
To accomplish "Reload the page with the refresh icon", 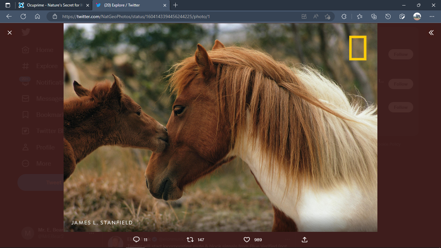I will 23,16.
